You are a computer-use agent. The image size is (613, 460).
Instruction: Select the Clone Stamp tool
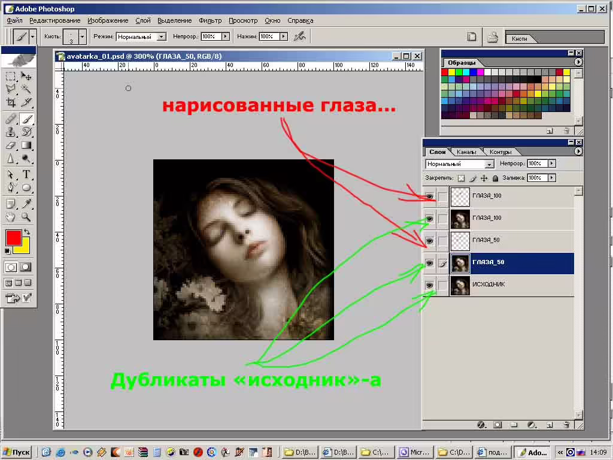coord(11,132)
